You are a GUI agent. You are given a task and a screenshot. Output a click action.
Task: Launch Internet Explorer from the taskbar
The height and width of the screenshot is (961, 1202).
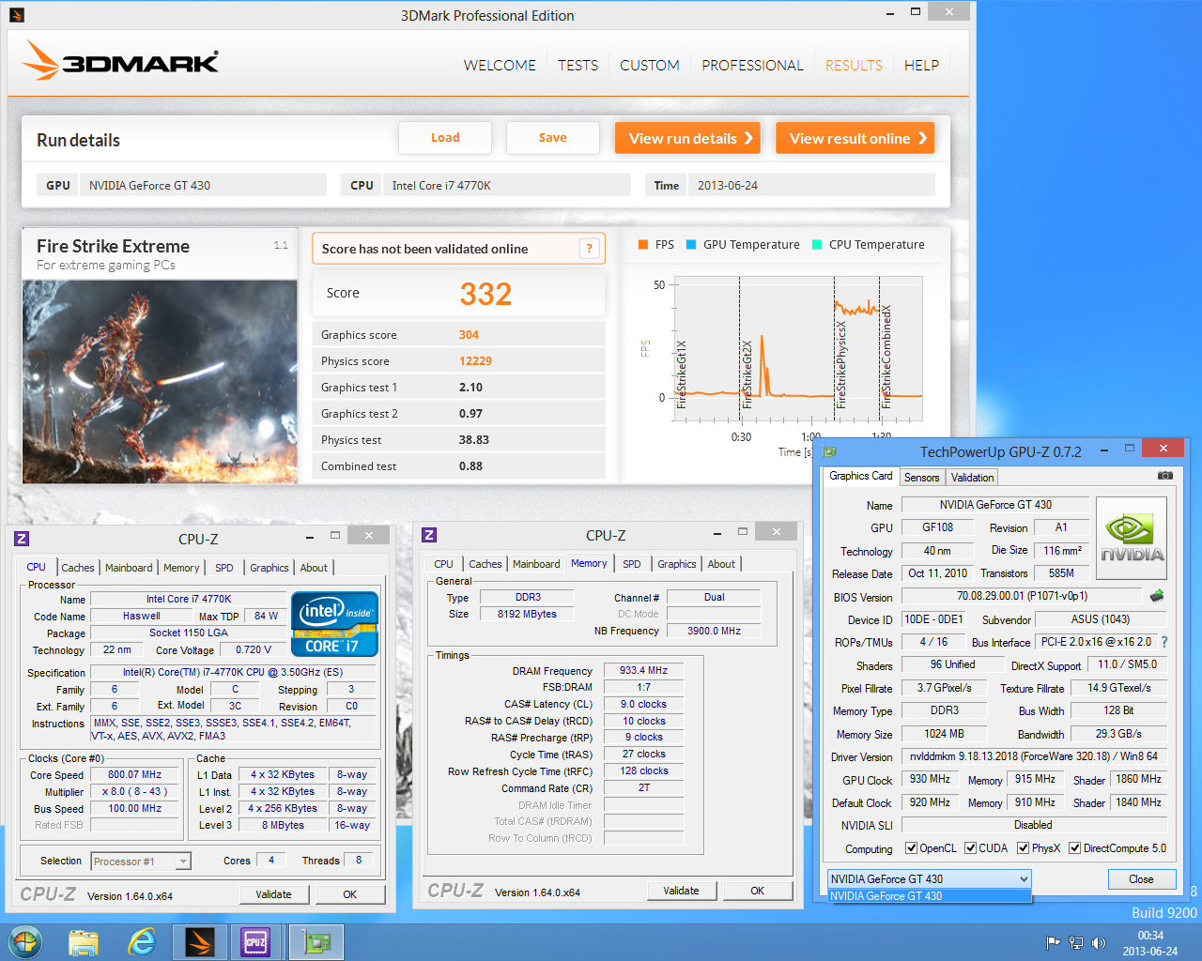point(142,942)
